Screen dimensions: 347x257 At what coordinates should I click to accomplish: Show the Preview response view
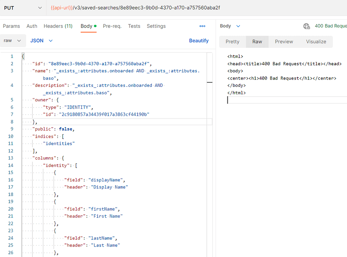(x=284, y=42)
